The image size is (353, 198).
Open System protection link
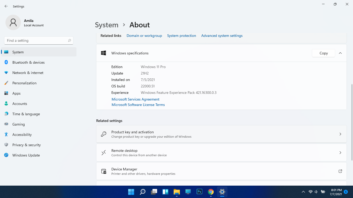(x=181, y=36)
